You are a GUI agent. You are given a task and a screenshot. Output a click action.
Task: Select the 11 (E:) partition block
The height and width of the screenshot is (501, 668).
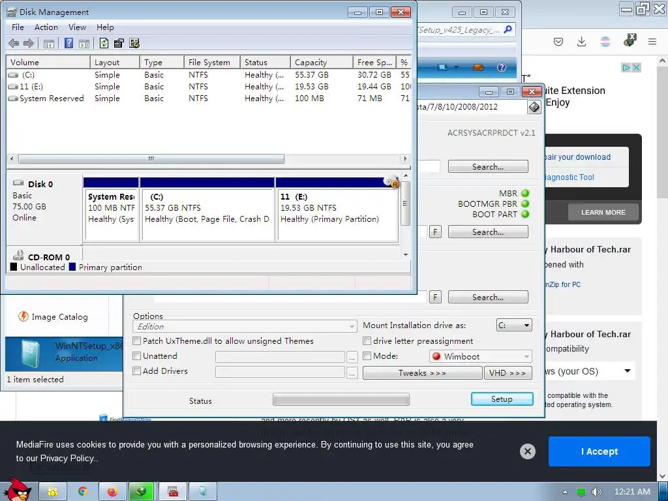click(337, 209)
